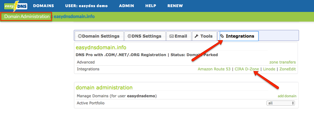Click the chain link icon on Integrations tab
The image size is (314, 115).
click(x=222, y=36)
